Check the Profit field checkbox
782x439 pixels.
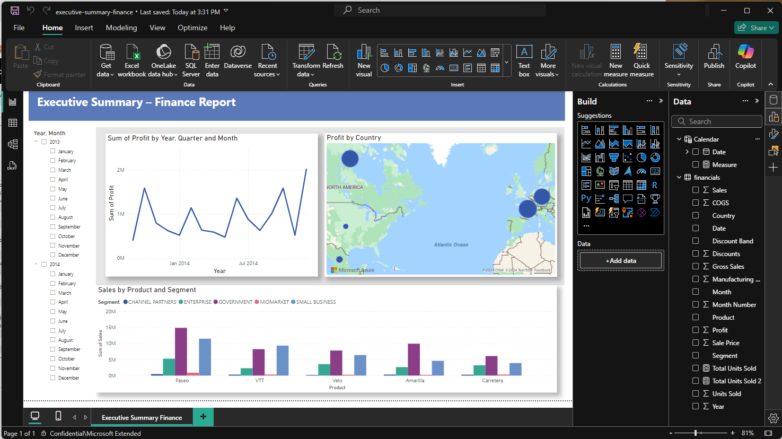pos(696,330)
